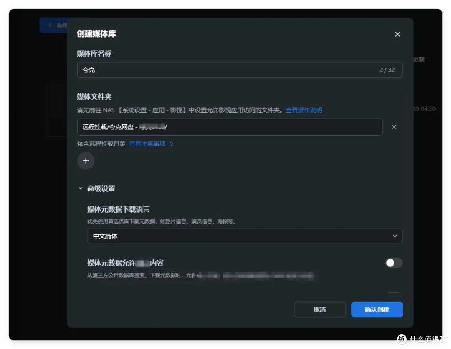Viewport: 451px width, 349px height.
Task: Open the 中文简体 language dropdown
Action: (244, 236)
